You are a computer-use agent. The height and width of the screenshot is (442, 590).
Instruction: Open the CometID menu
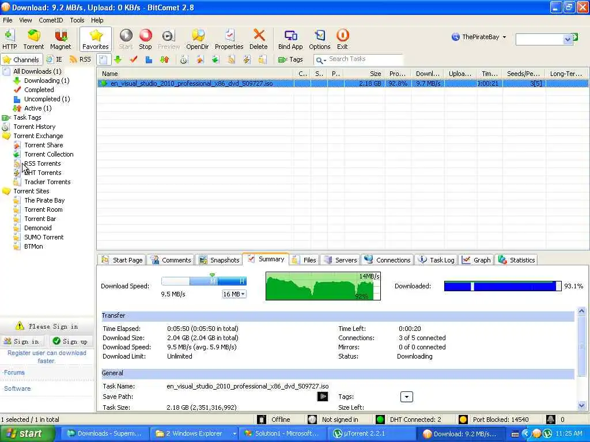pos(51,20)
